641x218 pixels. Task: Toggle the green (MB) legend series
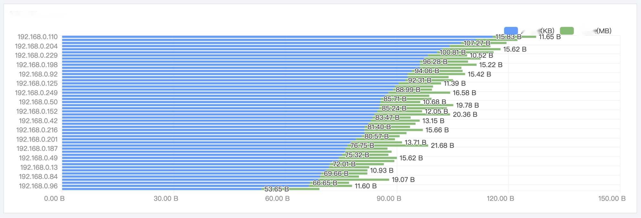coord(586,31)
